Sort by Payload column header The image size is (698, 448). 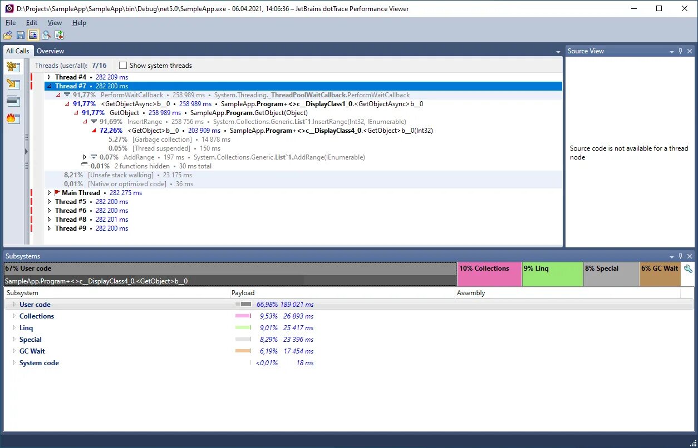(x=342, y=293)
